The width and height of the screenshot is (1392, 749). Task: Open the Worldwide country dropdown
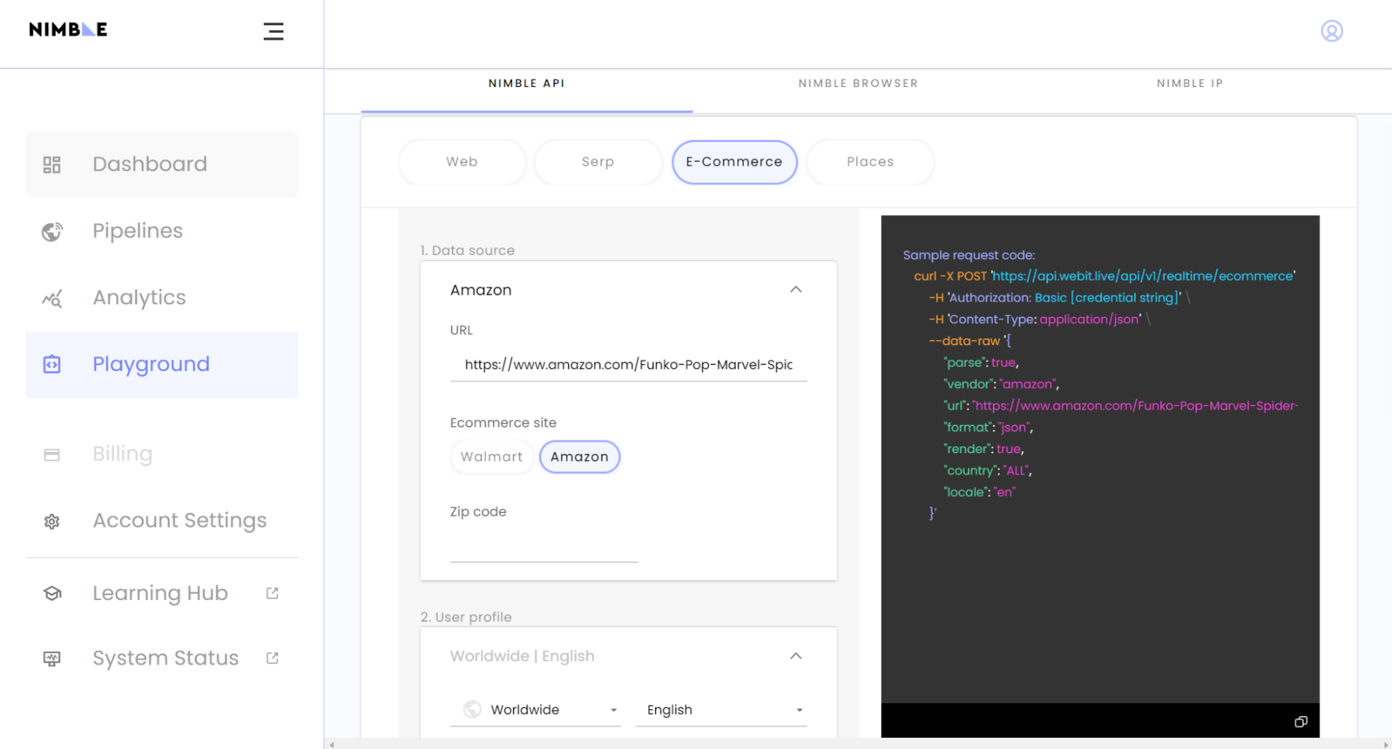pos(535,709)
